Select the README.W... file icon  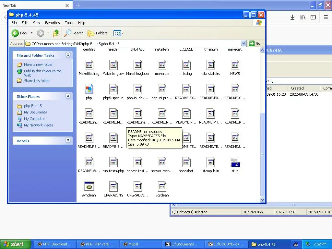point(89,162)
